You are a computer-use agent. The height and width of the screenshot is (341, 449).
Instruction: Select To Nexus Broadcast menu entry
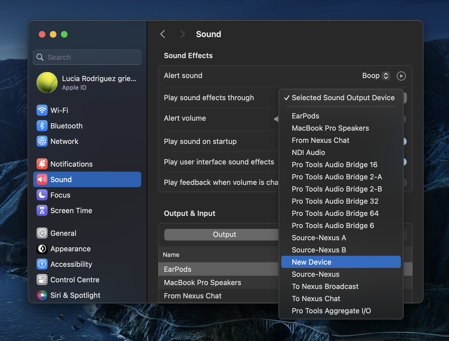[325, 286]
